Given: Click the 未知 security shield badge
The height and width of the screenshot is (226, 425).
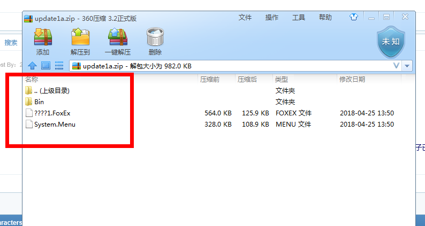Looking at the screenshot, I should pyautogui.click(x=391, y=42).
